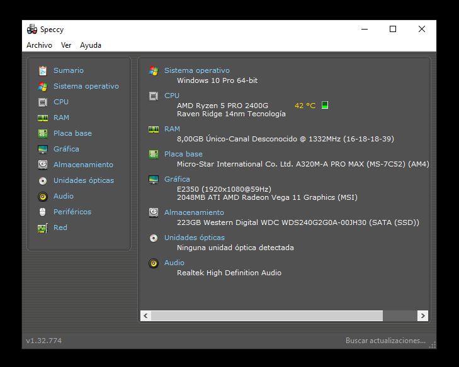Image resolution: width=459 pixels, height=367 pixels.
Task: Select Sistema operativo in the sidebar
Action: click(86, 86)
